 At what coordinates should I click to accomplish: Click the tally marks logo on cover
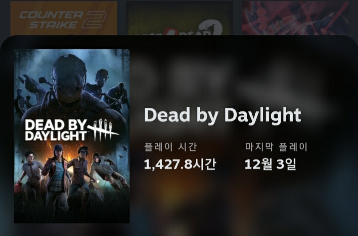coord(103,129)
